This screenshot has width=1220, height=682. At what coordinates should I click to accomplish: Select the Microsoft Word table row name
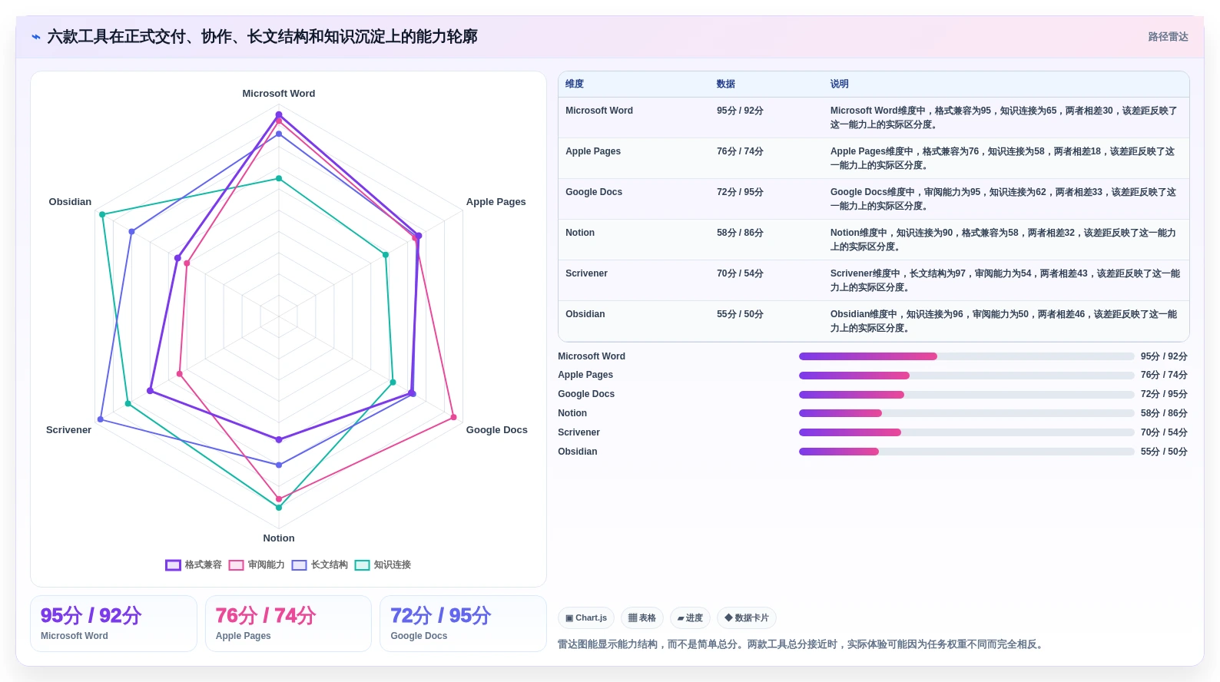pyautogui.click(x=599, y=111)
